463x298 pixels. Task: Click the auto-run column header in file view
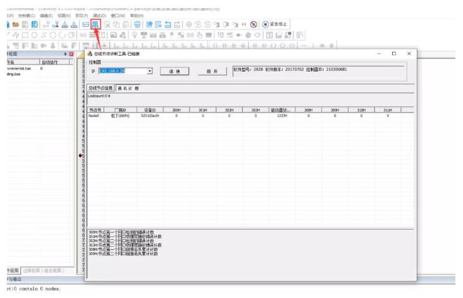tap(54, 62)
